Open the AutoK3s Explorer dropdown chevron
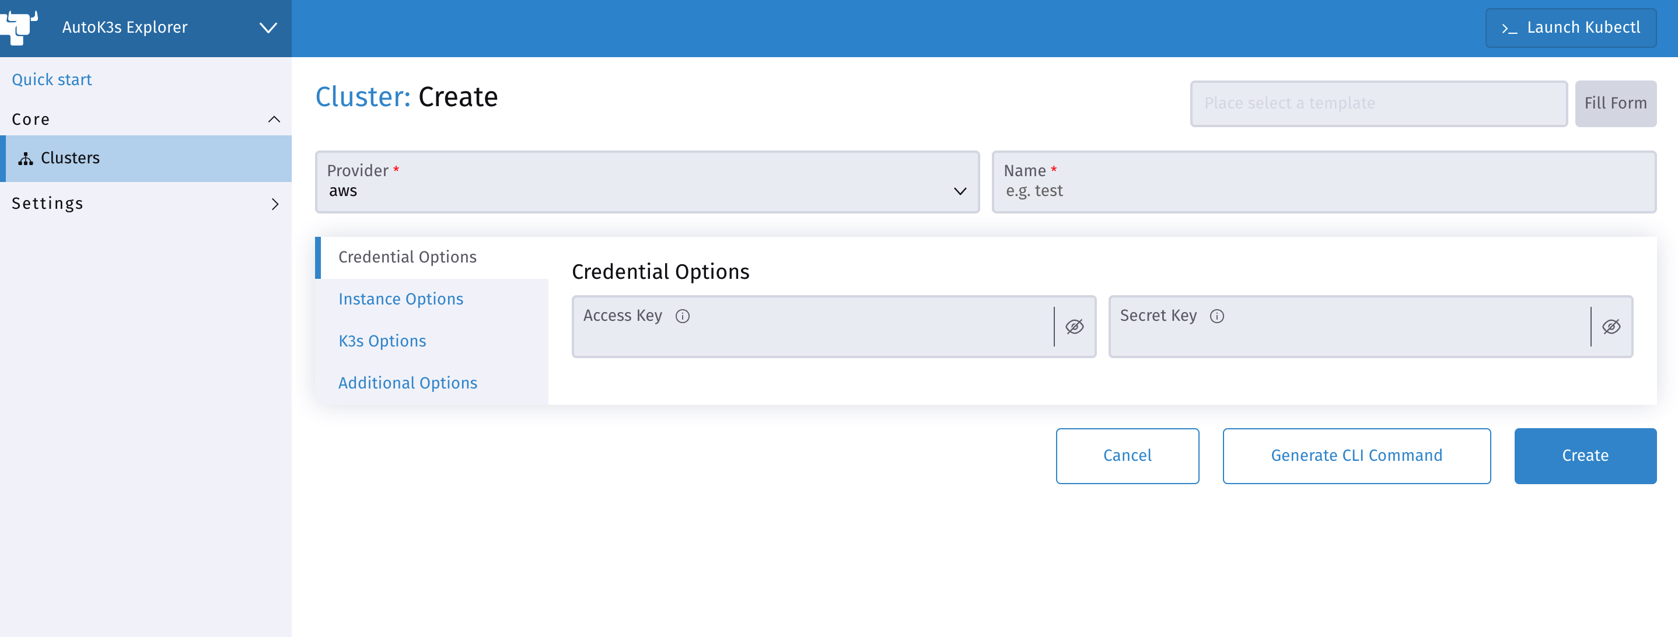Screen dimensions: 1678x637 click(268, 28)
